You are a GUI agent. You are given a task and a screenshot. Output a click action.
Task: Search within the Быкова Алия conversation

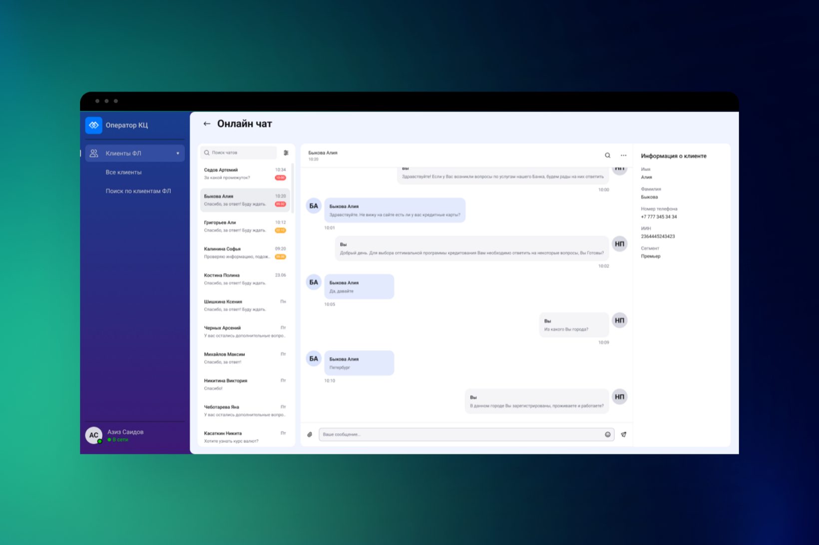point(608,155)
